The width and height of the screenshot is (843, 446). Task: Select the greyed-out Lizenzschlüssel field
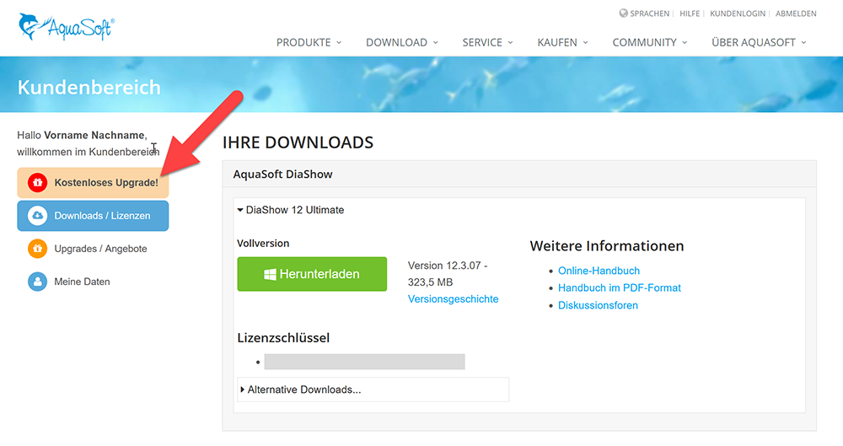(x=364, y=362)
